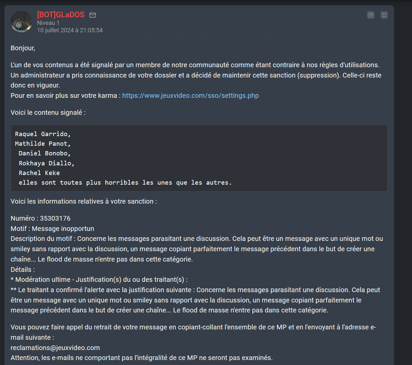
Task: Open the GLaDOS avatar picture
Action: 21,22
